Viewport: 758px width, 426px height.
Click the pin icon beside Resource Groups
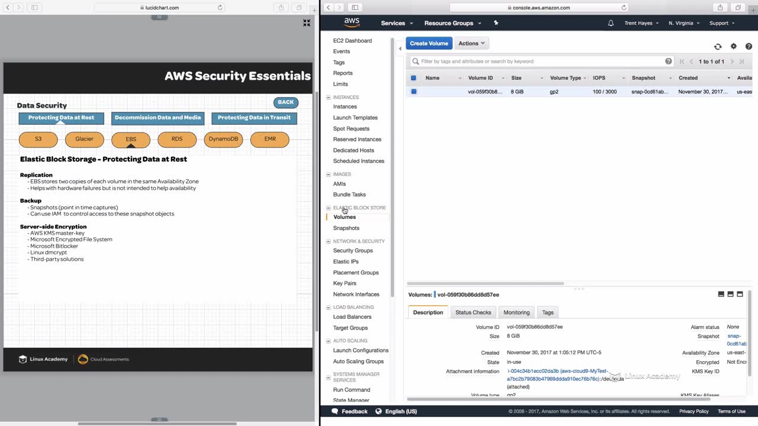[496, 23]
